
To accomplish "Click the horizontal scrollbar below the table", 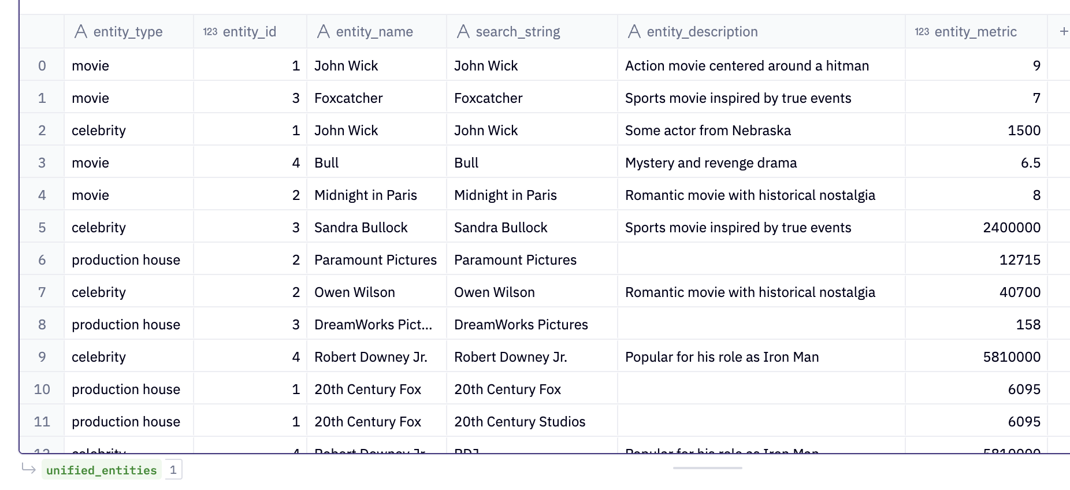I will [708, 468].
